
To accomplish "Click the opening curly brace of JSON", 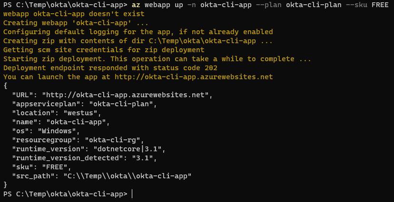I will click(x=5, y=86).
